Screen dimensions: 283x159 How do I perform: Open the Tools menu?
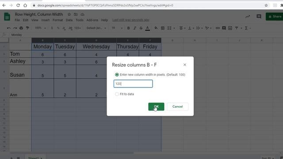coord(80,20)
